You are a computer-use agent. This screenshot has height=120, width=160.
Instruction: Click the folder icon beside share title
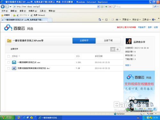tap(9, 41)
